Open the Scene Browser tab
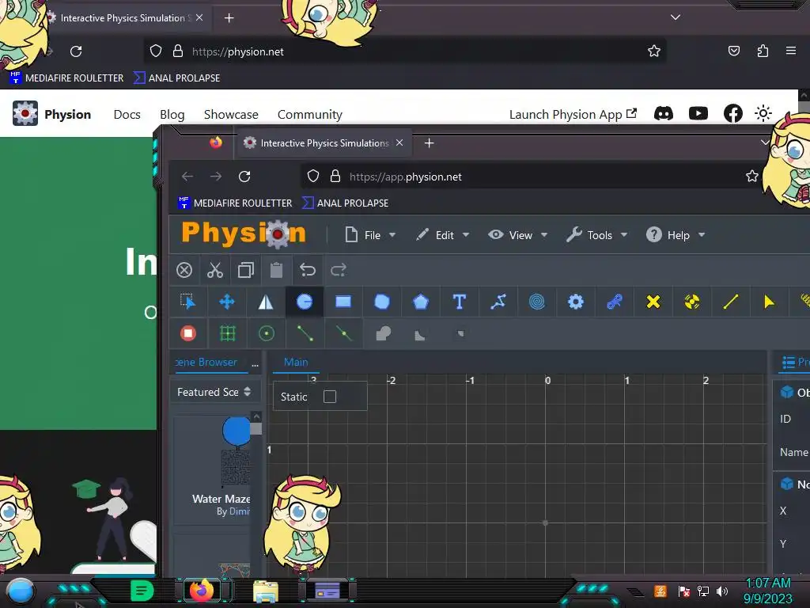Screen dimensions: 810x608 point(206,362)
